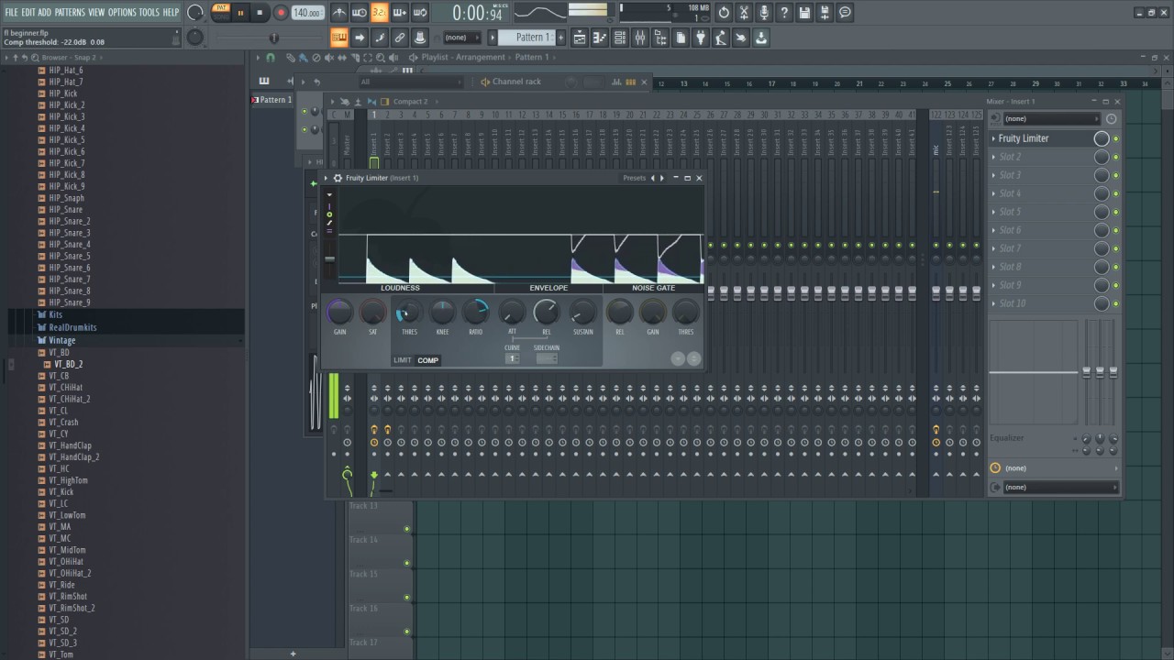Click one-click audio recording microphone icon

(x=764, y=13)
